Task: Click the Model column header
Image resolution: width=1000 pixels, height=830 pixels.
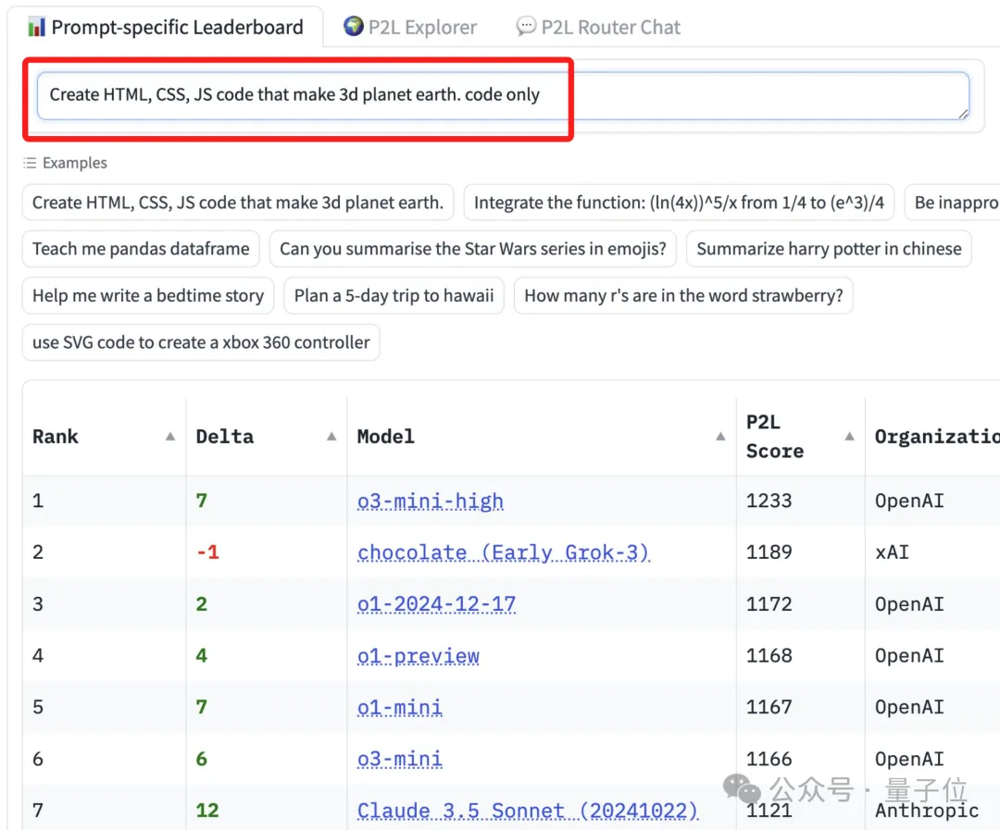Action: 542,437
